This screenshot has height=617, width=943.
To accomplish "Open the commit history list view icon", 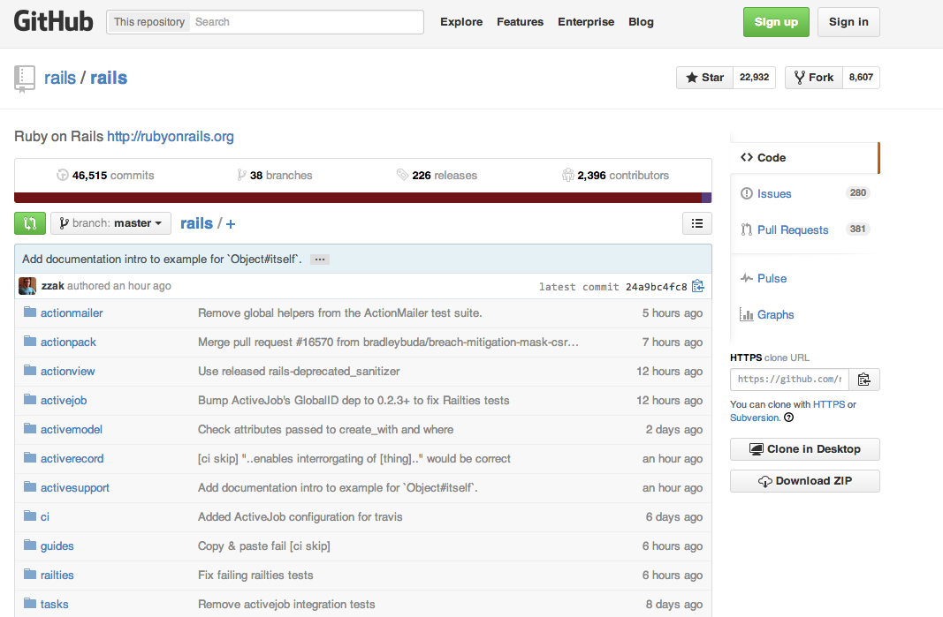I will click(696, 223).
